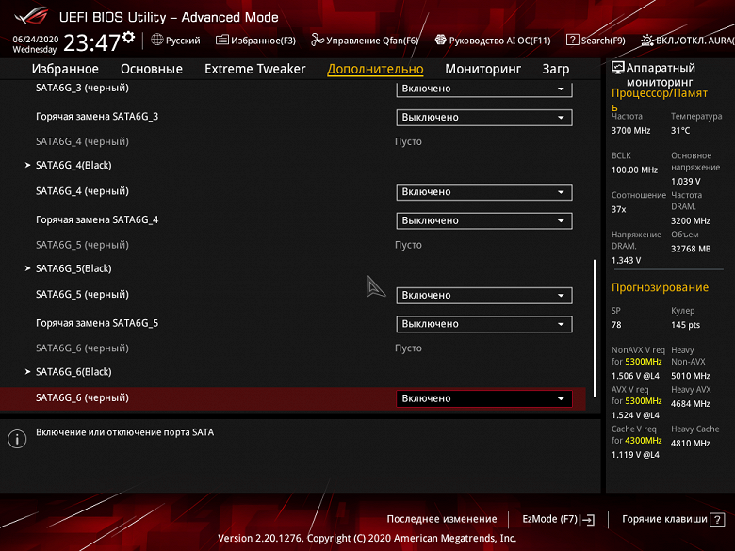Click the hardware monitor screen icon
Viewport: 735px width, 551px height.
point(618,68)
